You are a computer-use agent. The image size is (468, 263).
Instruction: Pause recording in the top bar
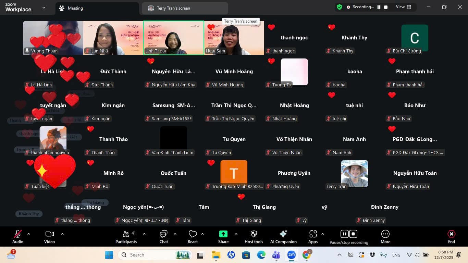(x=379, y=7)
